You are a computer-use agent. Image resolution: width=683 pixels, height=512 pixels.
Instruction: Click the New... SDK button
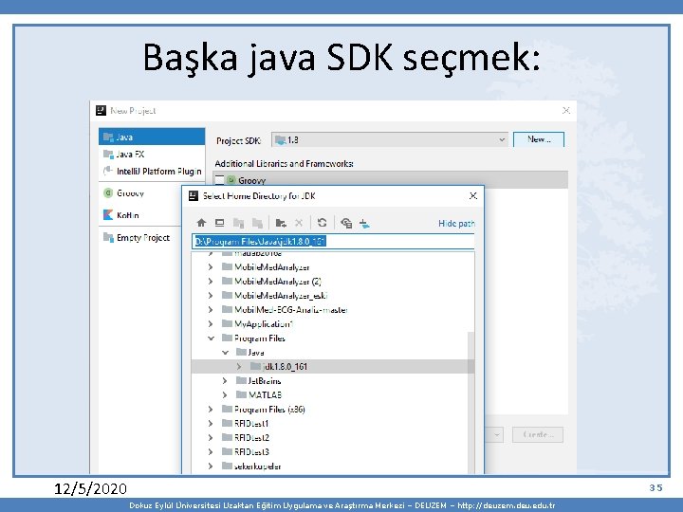tap(539, 139)
